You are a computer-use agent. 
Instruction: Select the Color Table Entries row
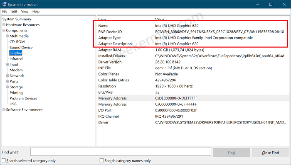click(x=193, y=80)
